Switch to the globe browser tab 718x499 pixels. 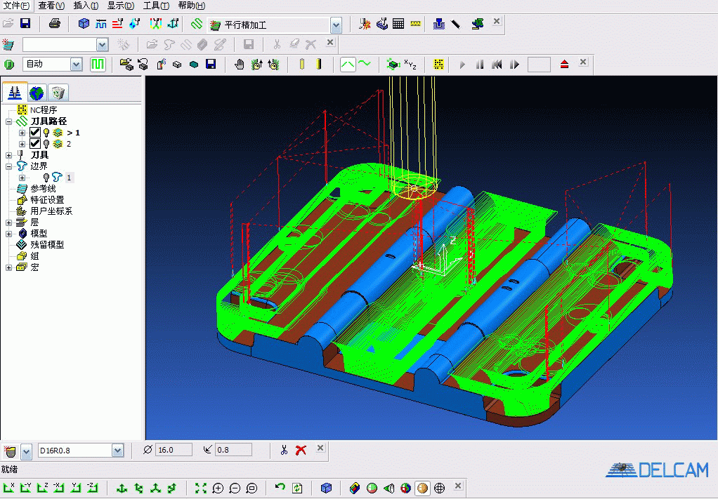(36, 93)
